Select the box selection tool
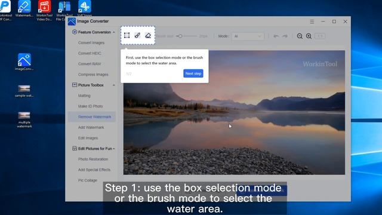Screen dimensions: 382x215 click(x=127, y=35)
